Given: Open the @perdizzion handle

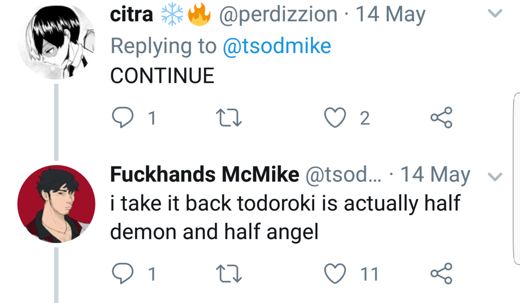Looking at the screenshot, I should tap(278, 15).
